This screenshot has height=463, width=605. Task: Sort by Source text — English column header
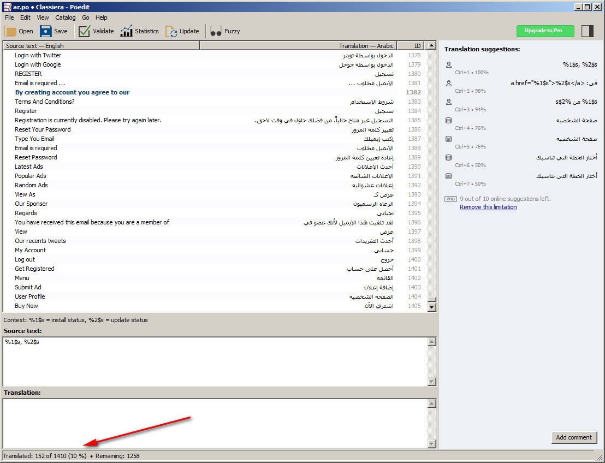[x=101, y=45]
